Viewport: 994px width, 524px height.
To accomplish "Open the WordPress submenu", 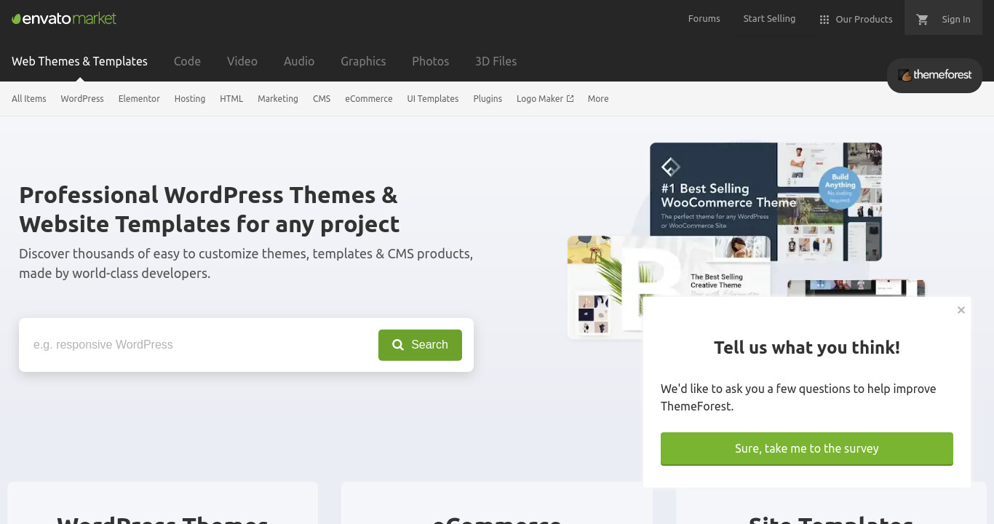I will (82, 99).
